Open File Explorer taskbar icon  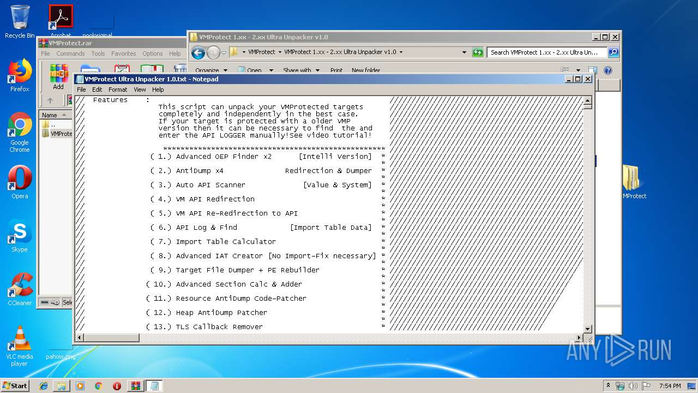click(62, 386)
